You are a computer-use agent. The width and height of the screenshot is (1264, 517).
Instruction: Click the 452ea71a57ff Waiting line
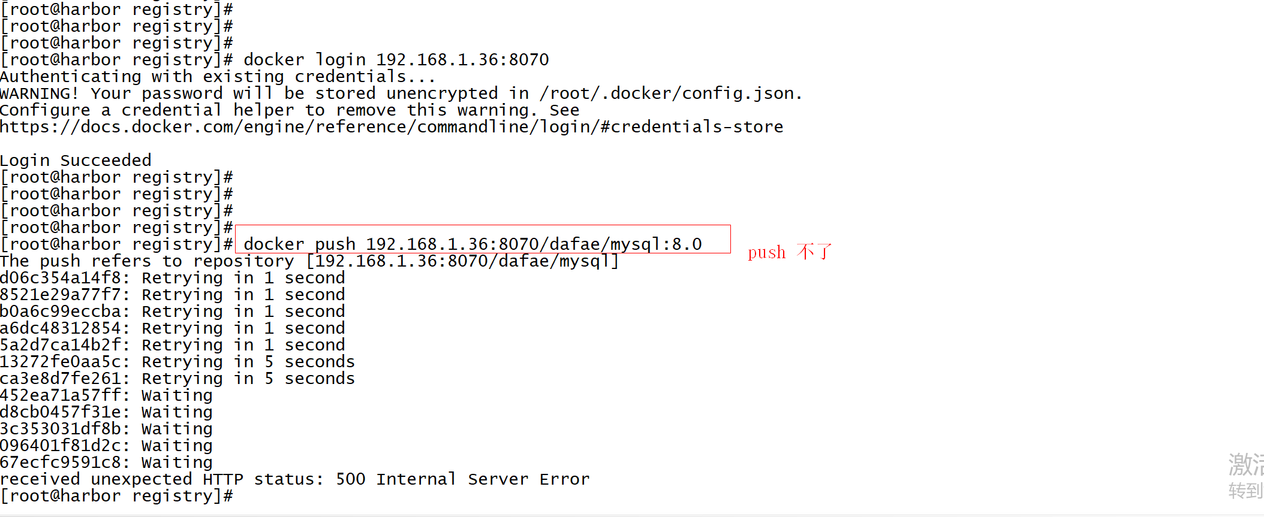pyautogui.click(x=106, y=395)
